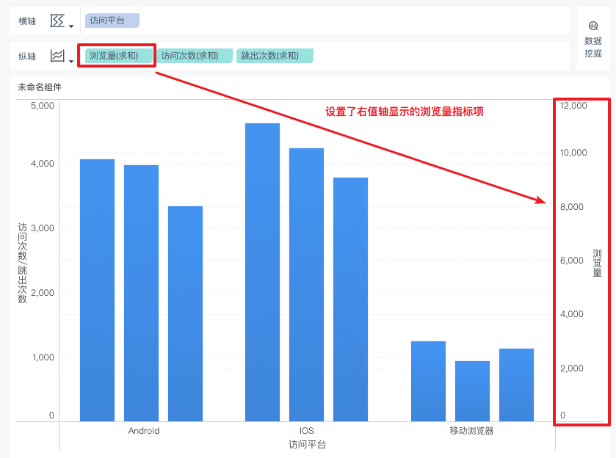Click the vertical axis line chart icon

click(x=57, y=56)
